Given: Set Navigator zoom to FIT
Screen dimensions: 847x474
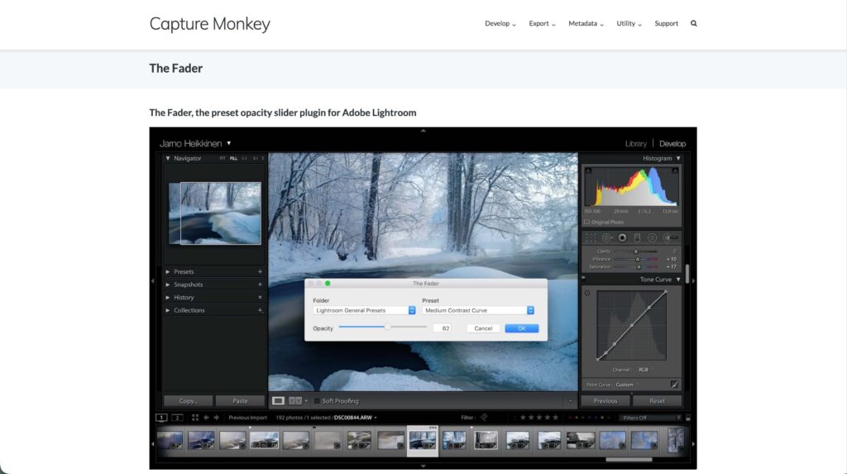Looking at the screenshot, I should point(223,158).
